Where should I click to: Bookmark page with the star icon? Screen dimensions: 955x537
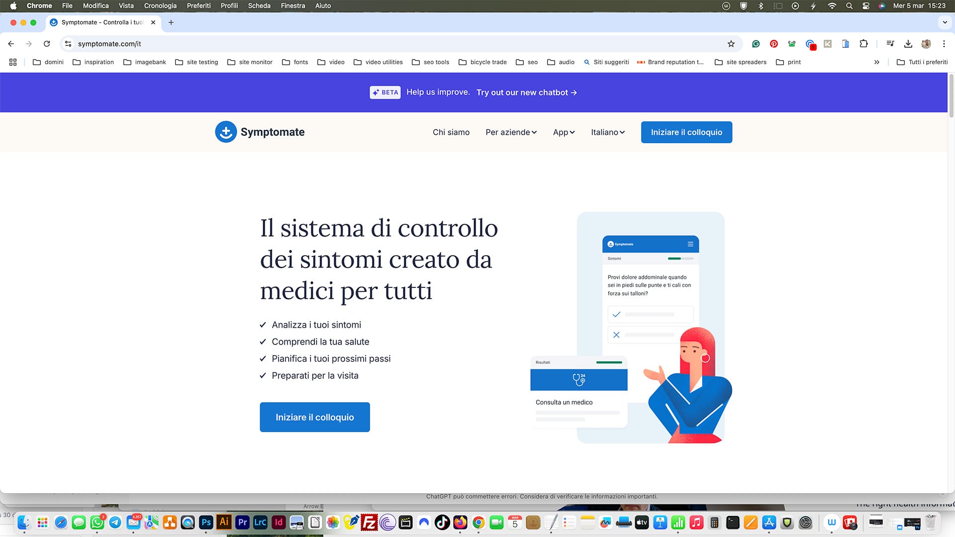tap(731, 44)
